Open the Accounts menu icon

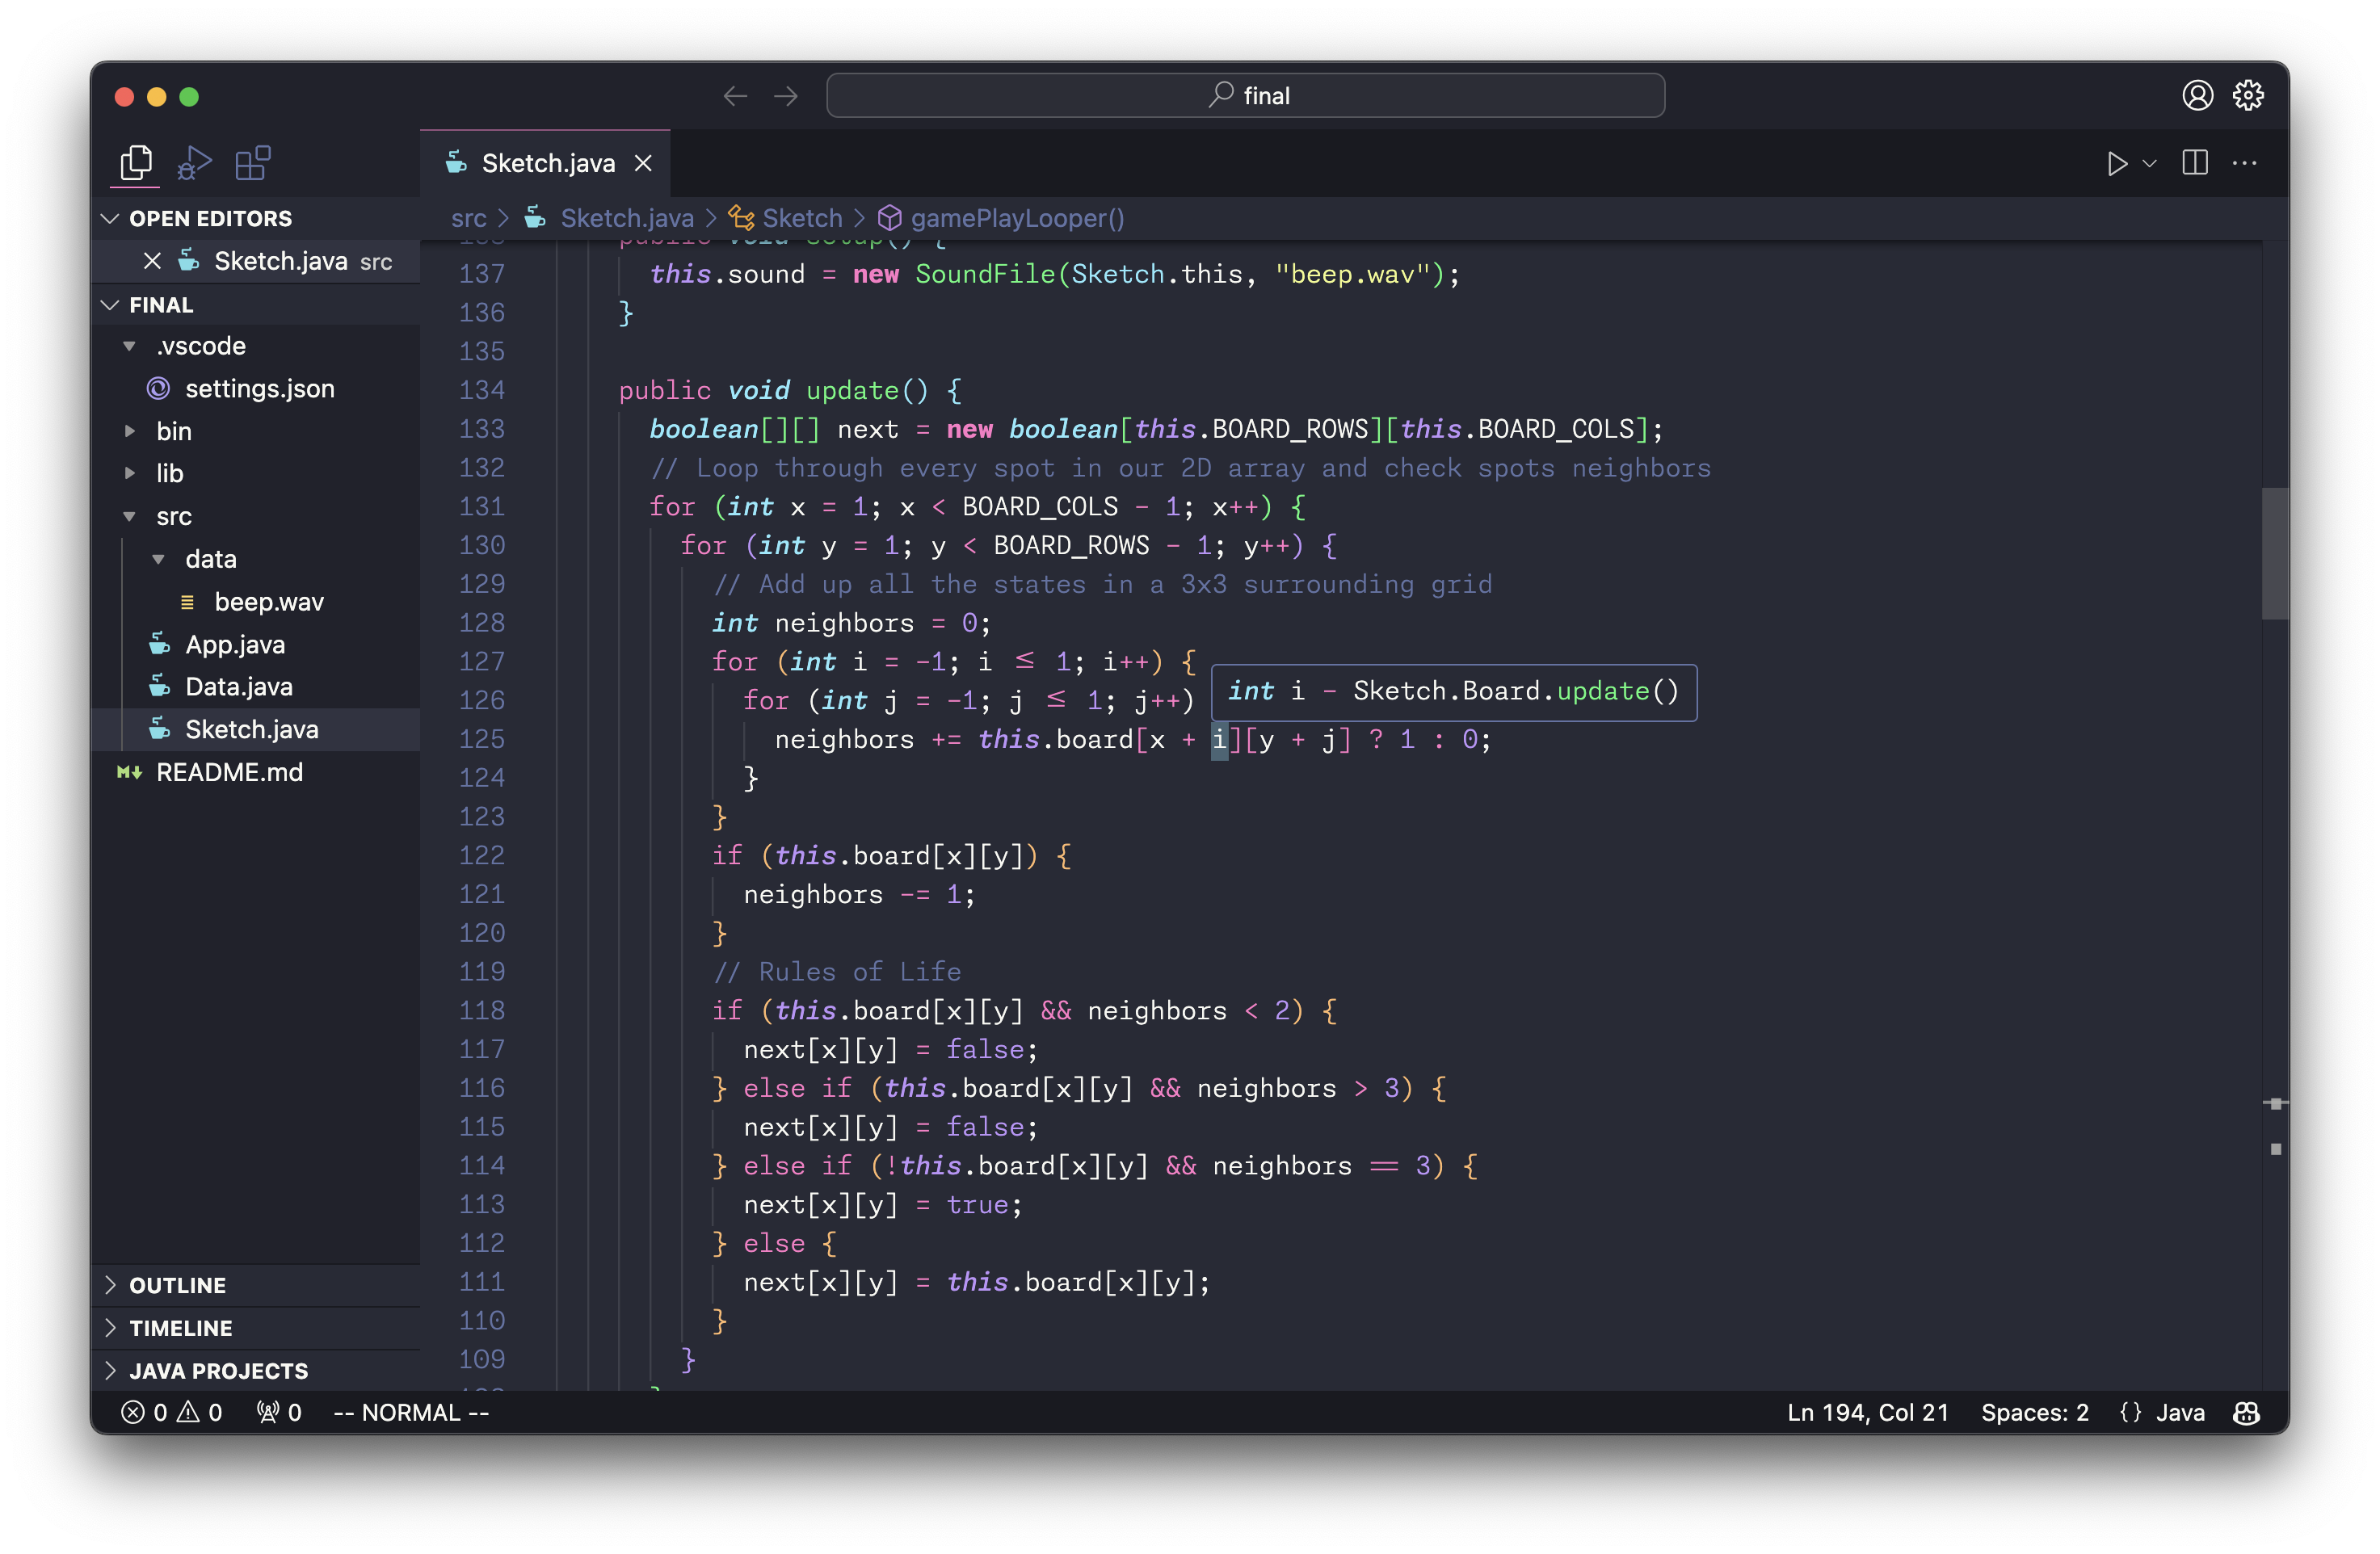2197,96
